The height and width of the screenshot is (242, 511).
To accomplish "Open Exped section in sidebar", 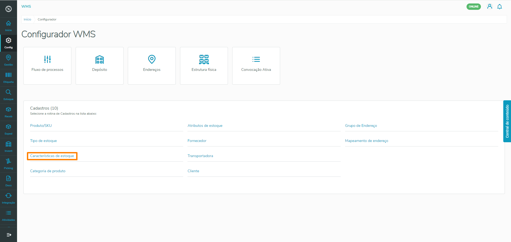I will click(x=9, y=129).
